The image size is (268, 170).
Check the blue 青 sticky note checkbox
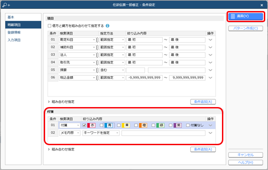(101, 125)
